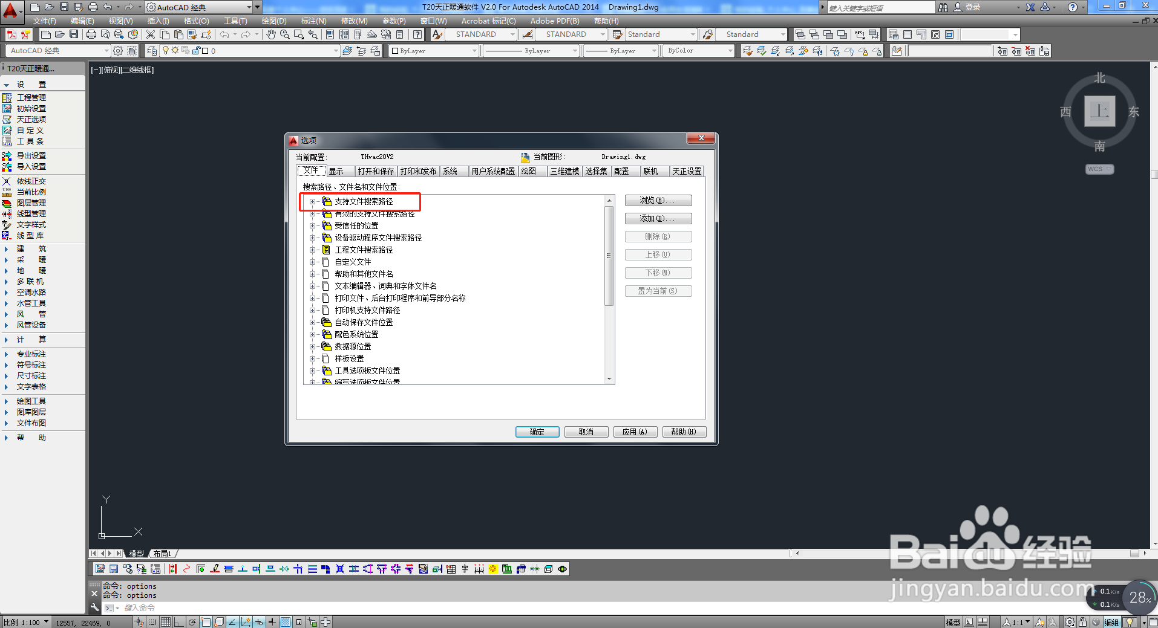Click the 取消 button
Viewport: 1158px width, 628px height.
pos(586,432)
